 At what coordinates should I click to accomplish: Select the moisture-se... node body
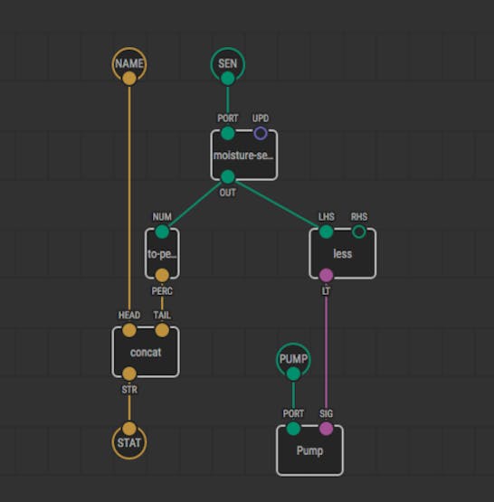(244, 156)
